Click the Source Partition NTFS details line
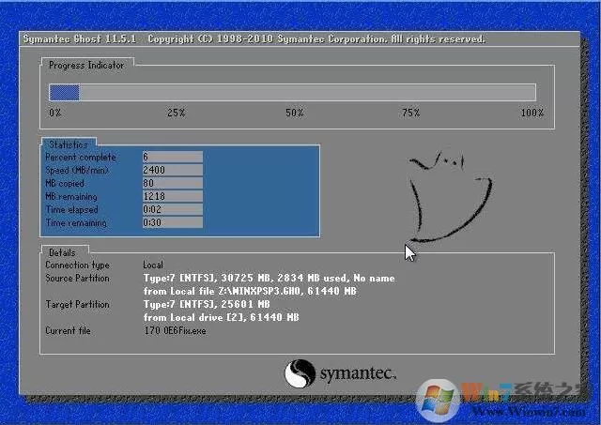Image resolution: width=601 pixels, height=425 pixels. [270, 278]
